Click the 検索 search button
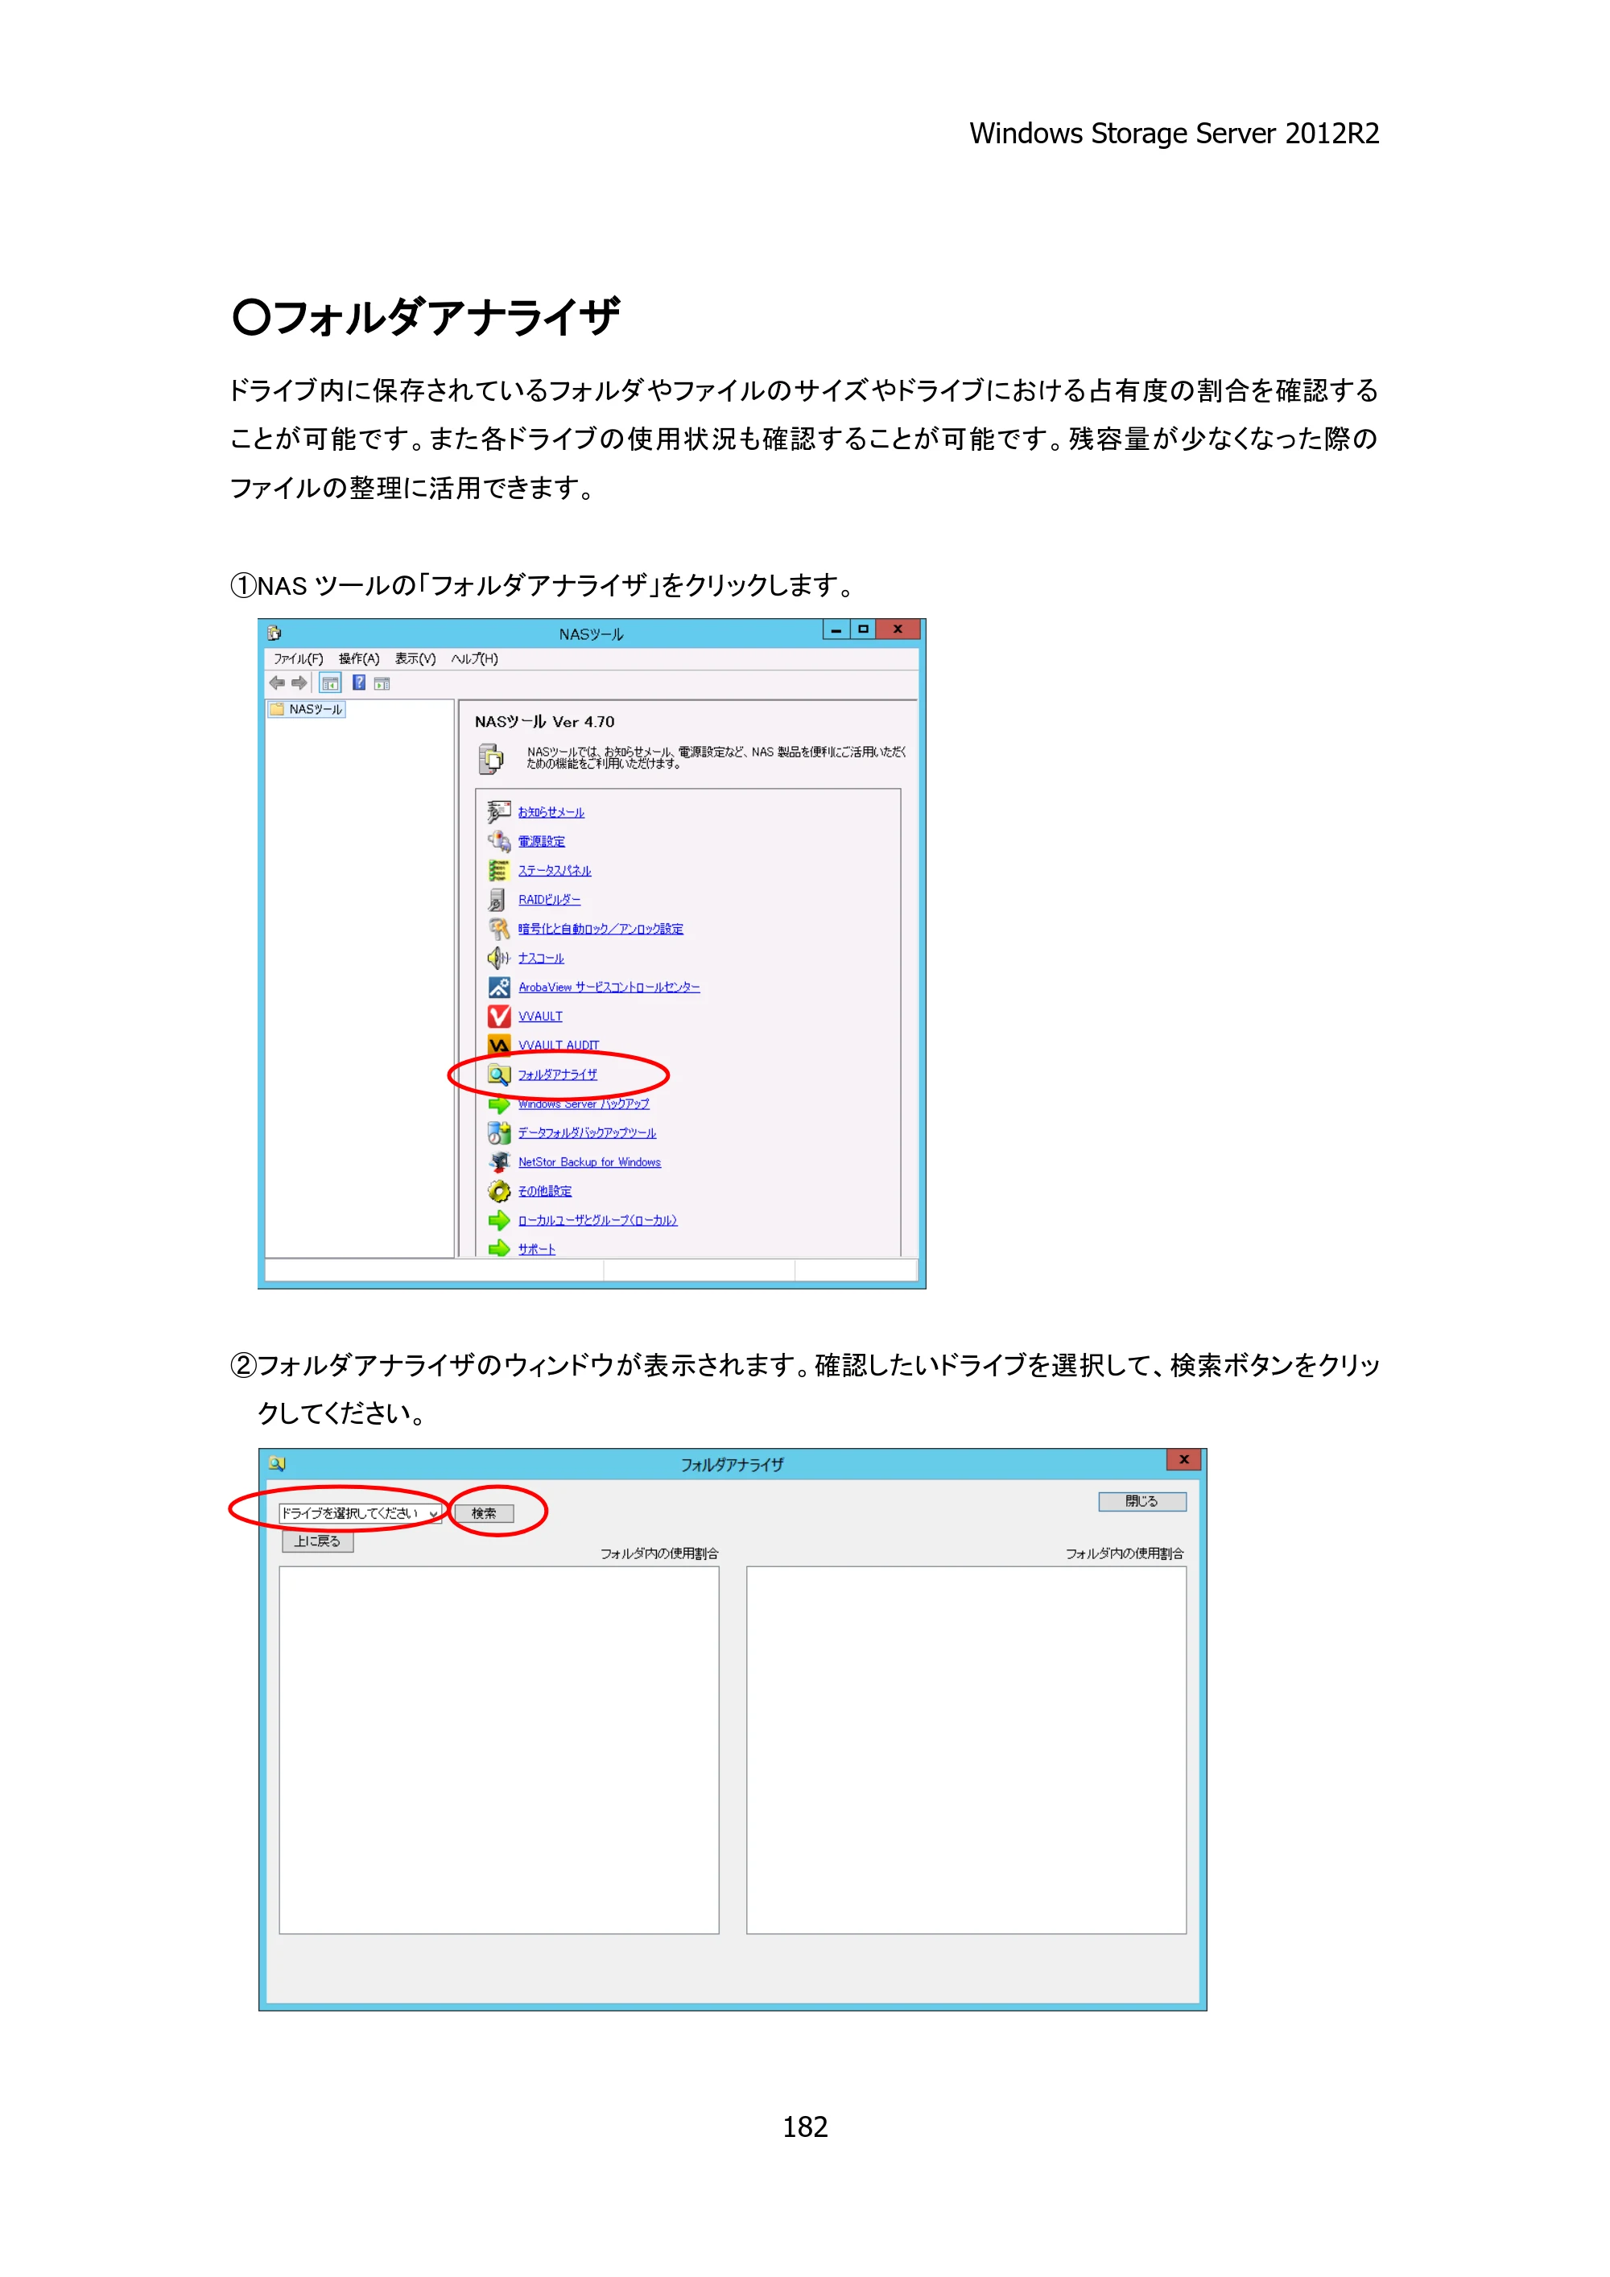Image resolution: width=1610 pixels, height=2277 pixels. [484, 1512]
